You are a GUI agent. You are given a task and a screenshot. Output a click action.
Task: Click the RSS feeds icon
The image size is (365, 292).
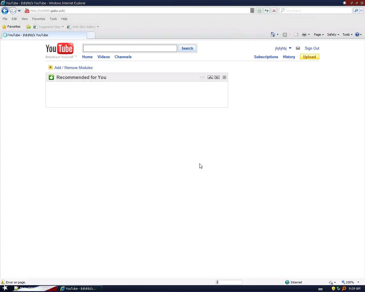(285, 35)
